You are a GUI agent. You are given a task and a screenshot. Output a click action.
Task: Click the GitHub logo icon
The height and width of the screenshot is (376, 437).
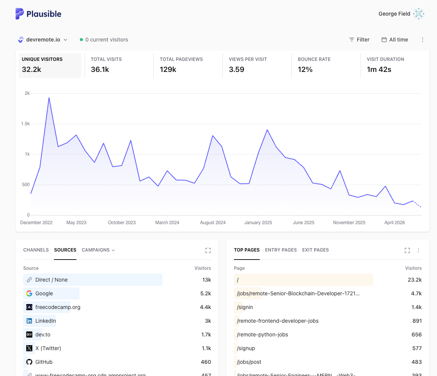pyautogui.click(x=29, y=362)
